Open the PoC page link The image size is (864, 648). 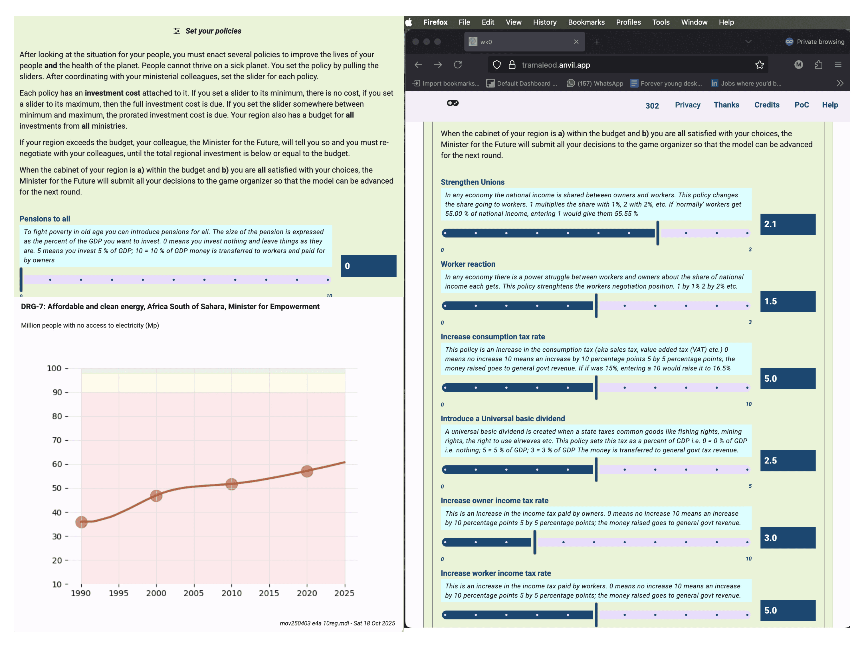(x=802, y=105)
